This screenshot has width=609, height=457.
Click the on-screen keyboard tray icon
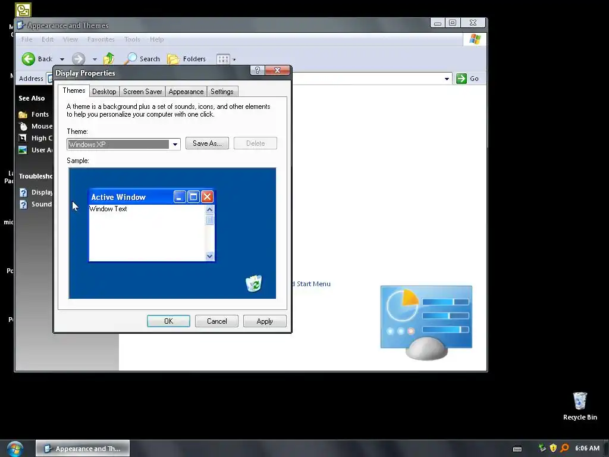(x=517, y=449)
